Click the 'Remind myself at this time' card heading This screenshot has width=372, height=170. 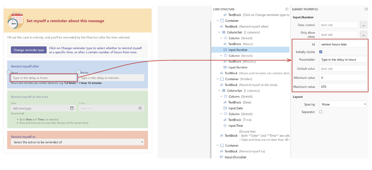[x=30, y=97]
